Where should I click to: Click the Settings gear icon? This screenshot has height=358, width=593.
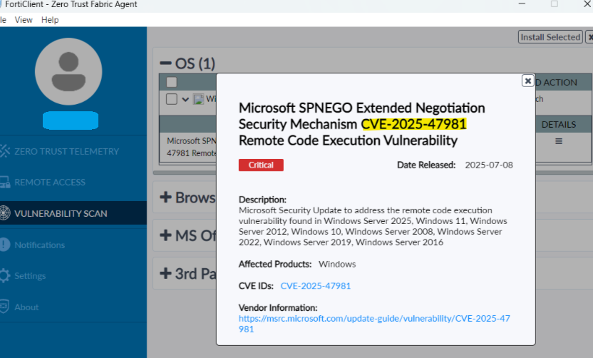(x=4, y=275)
